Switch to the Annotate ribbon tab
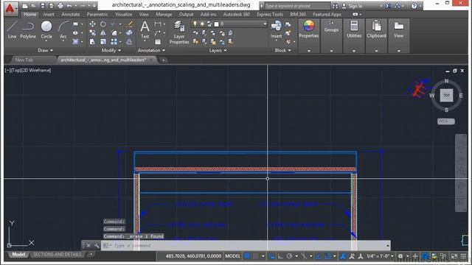This screenshot has height=265, width=472. point(71,14)
